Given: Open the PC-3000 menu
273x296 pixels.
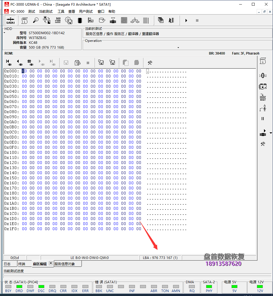Looking at the screenshot, I should coord(17,12).
